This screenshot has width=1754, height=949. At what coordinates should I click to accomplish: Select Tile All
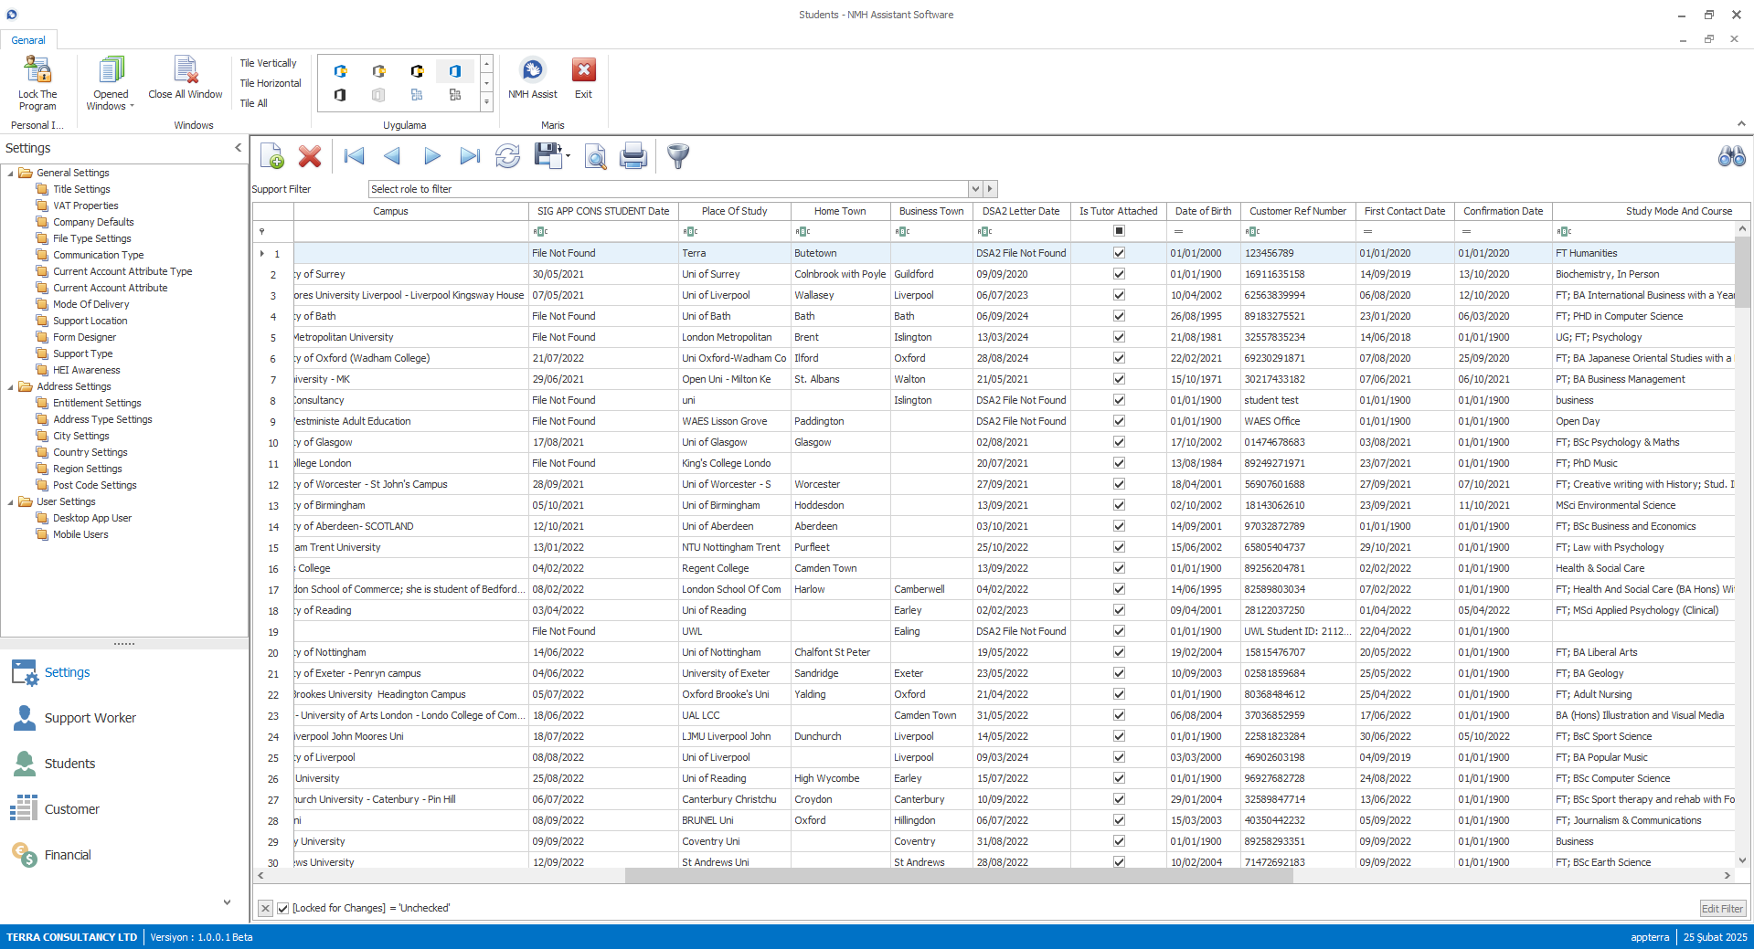(x=253, y=103)
